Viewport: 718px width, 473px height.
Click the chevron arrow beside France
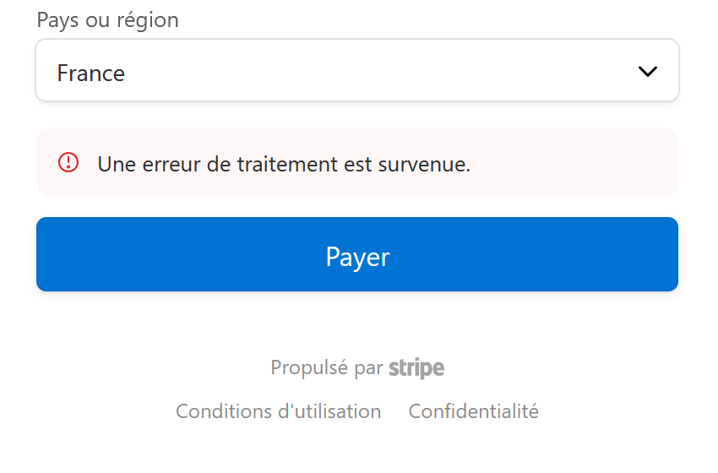(648, 72)
